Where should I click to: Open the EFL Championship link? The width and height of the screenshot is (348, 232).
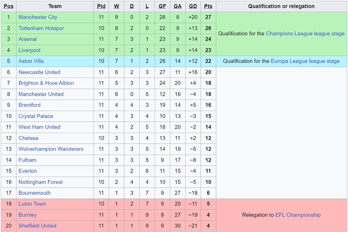point(298,215)
